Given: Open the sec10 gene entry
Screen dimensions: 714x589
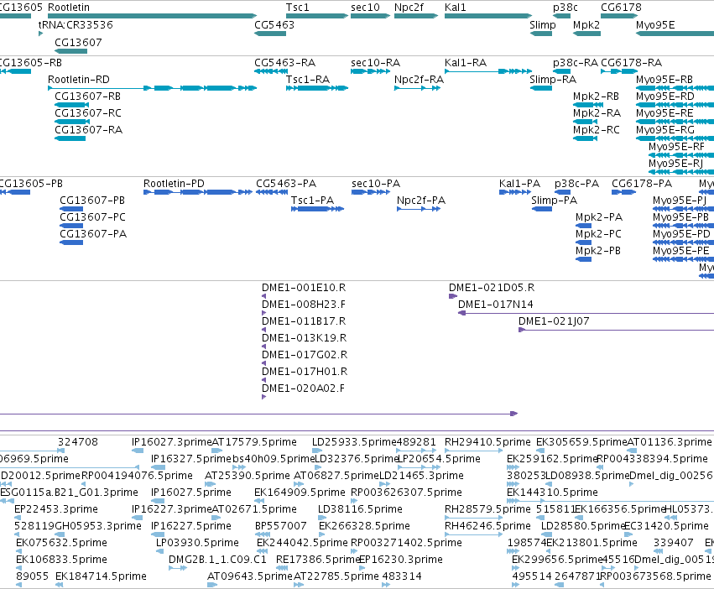Looking at the screenshot, I should pyautogui.click(x=370, y=16).
